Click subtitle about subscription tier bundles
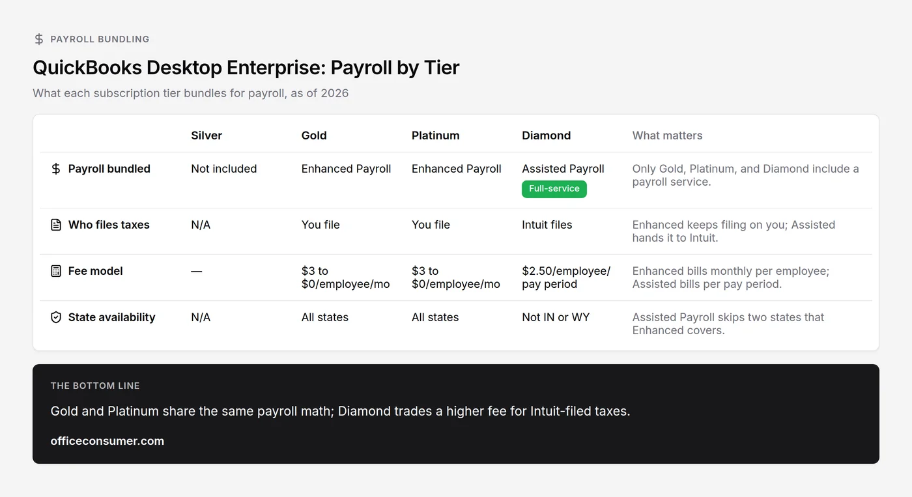The image size is (912, 497). tap(191, 93)
